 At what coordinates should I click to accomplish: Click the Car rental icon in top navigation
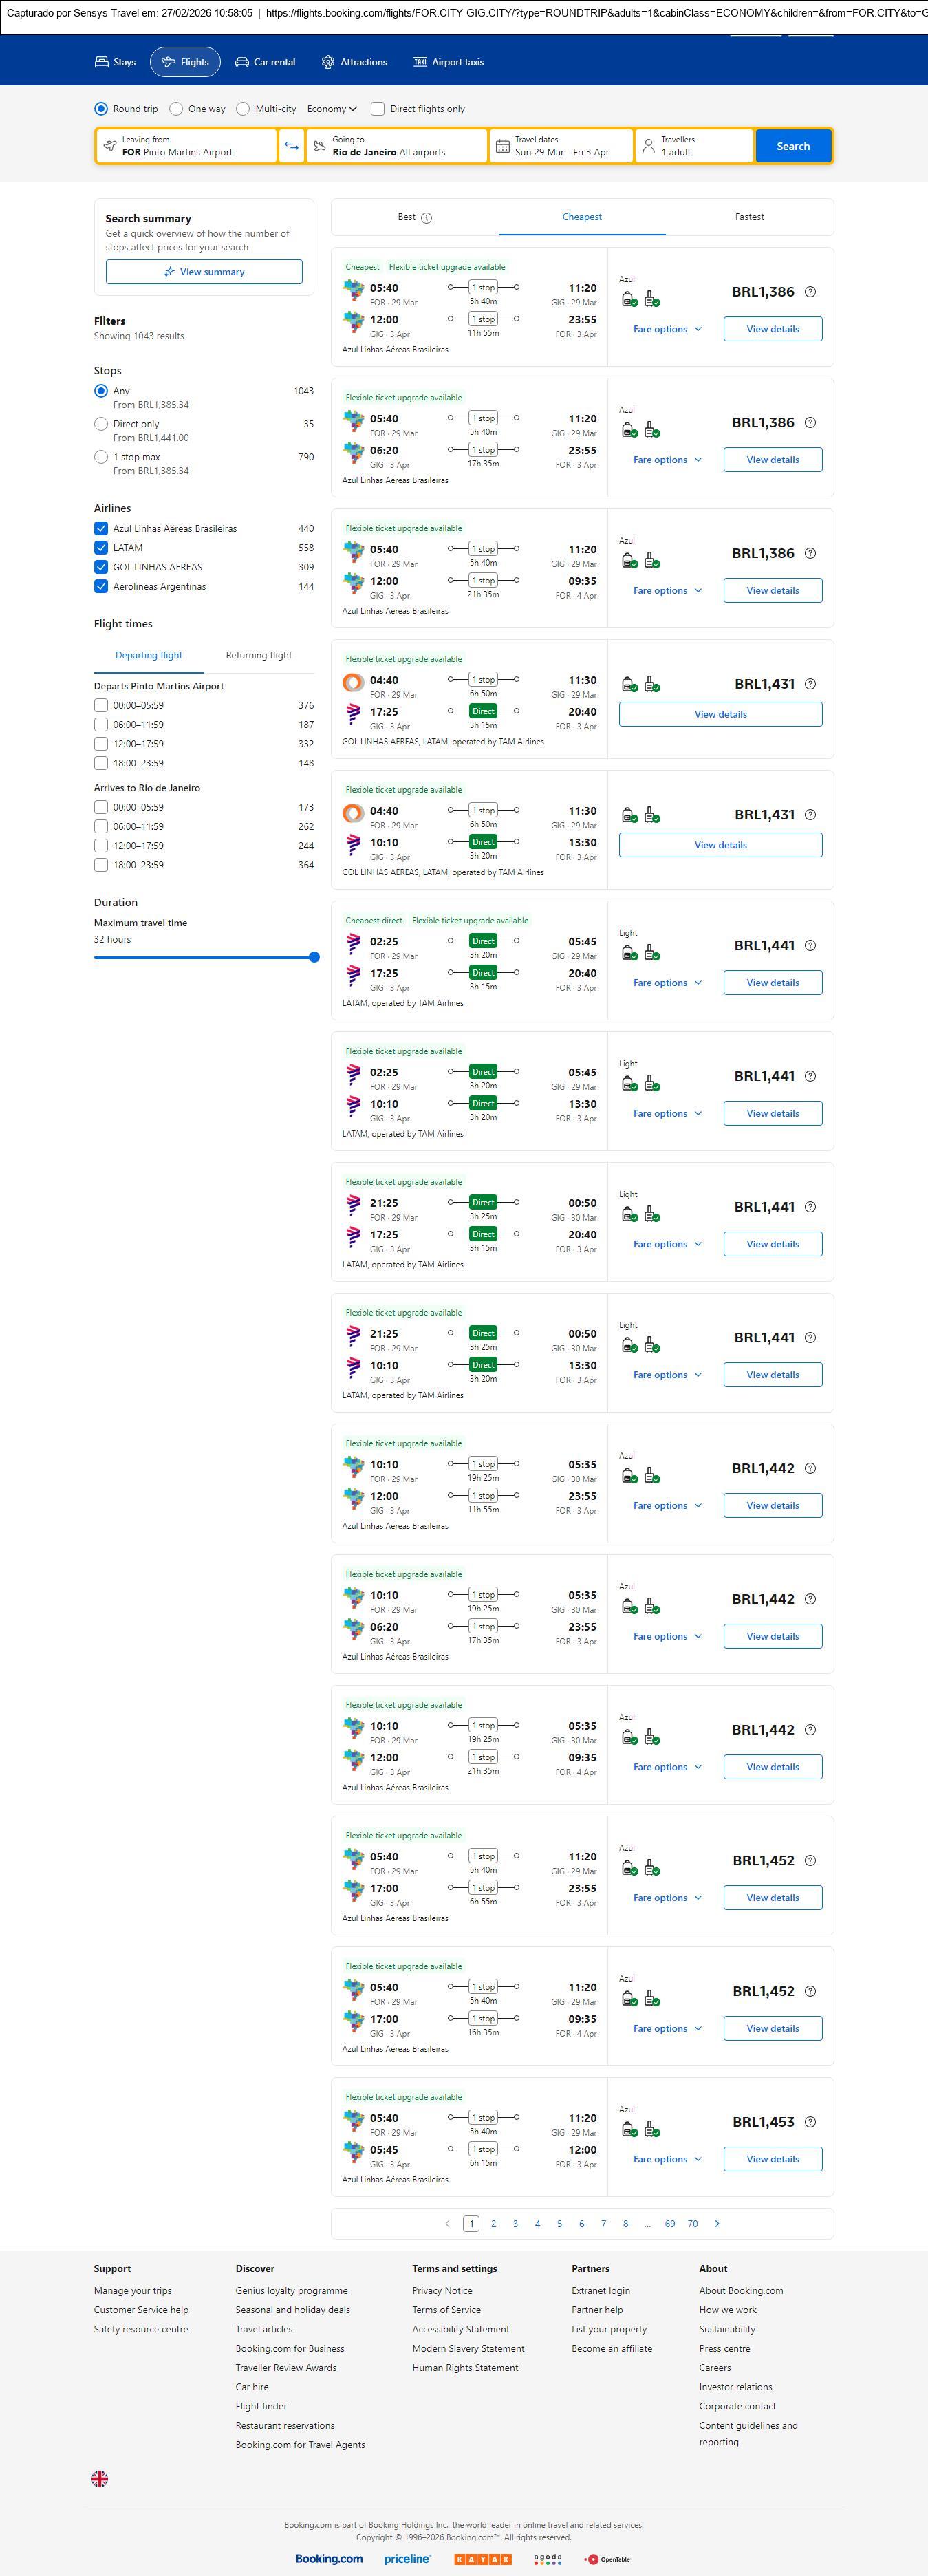click(242, 62)
